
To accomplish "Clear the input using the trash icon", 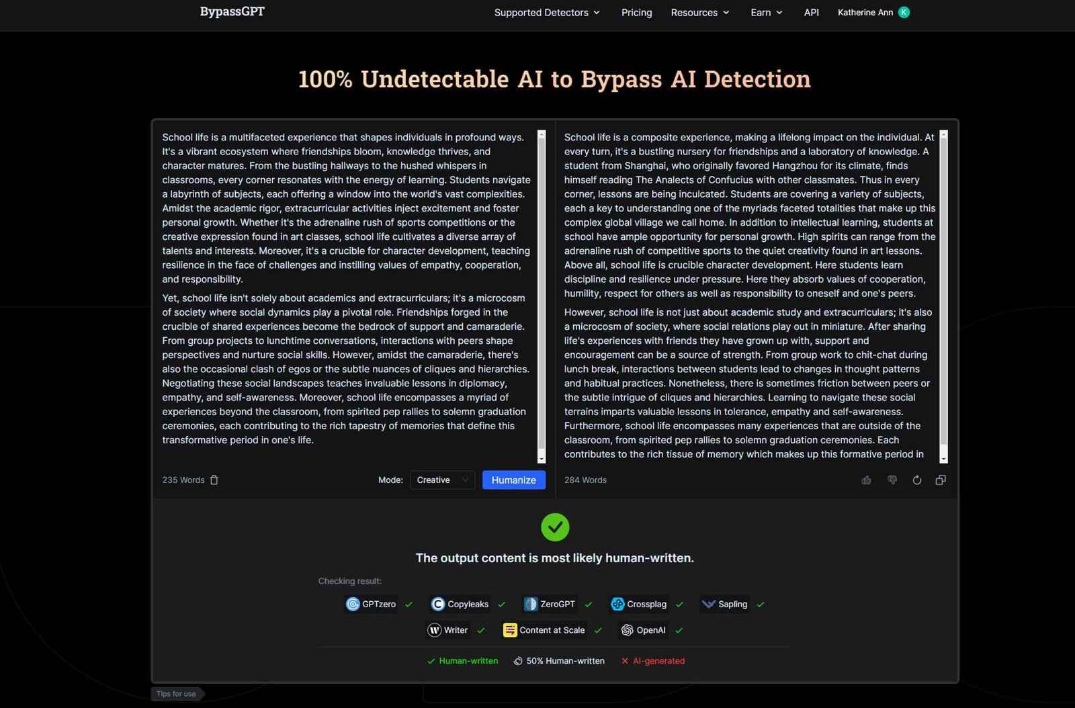I will (214, 480).
